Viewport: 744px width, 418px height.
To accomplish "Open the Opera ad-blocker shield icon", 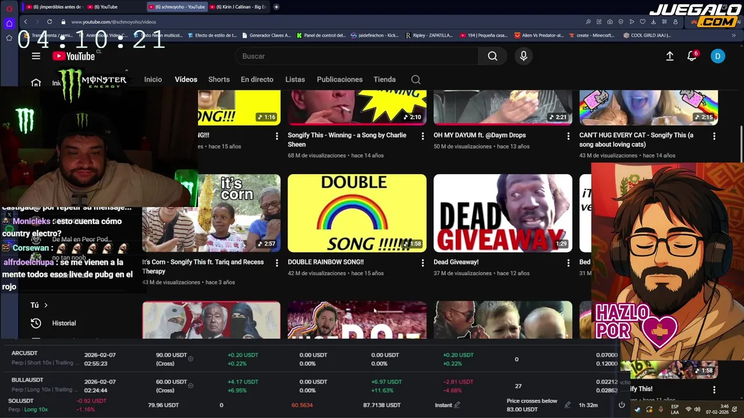I will 621,21.
